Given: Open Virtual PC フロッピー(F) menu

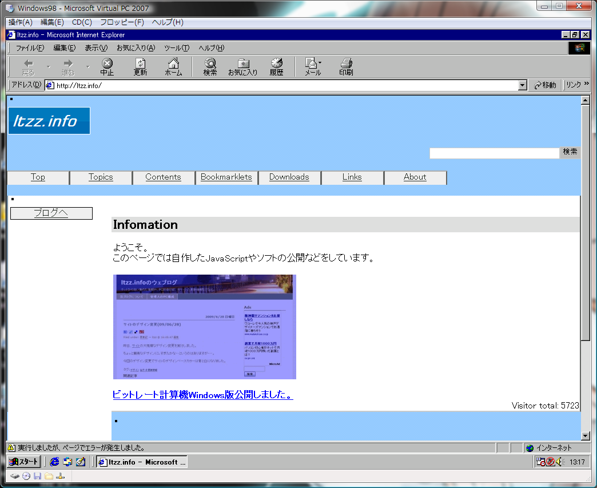Looking at the screenshot, I should point(122,22).
